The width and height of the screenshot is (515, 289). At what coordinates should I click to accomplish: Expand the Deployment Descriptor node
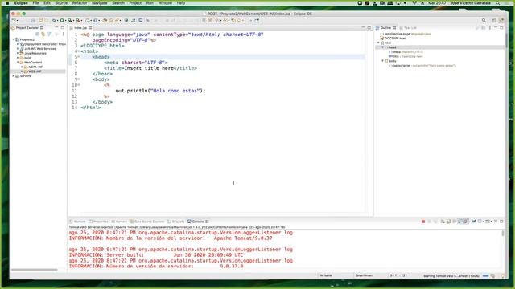(18, 44)
